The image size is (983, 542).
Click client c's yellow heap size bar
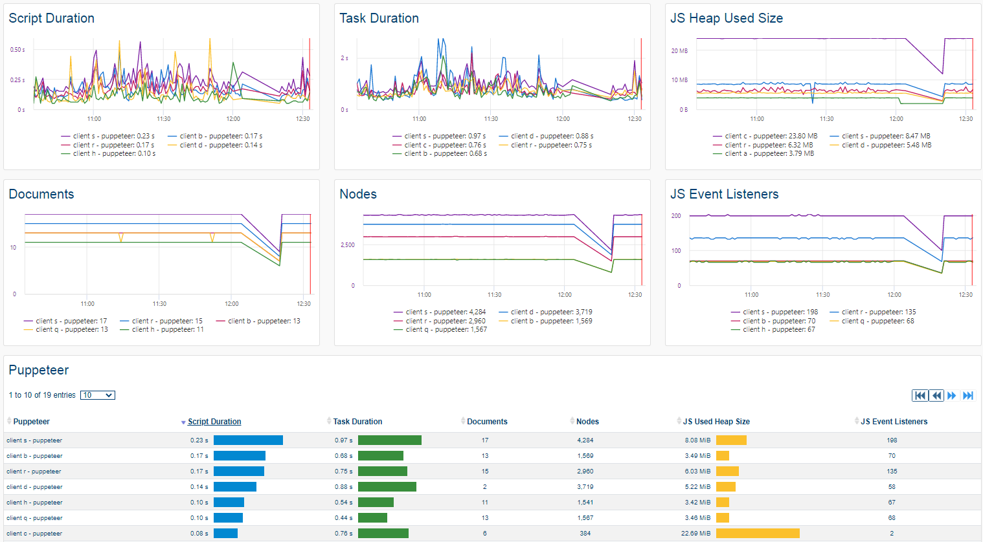click(757, 534)
